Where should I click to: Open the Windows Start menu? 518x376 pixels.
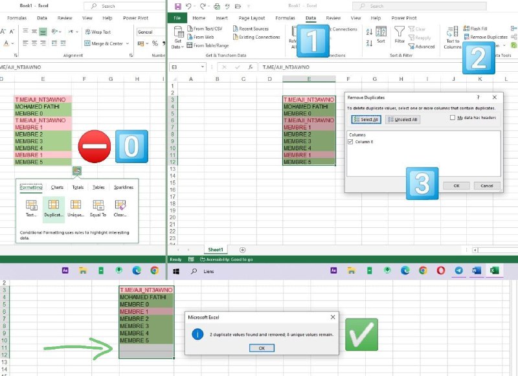coord(176,271)
